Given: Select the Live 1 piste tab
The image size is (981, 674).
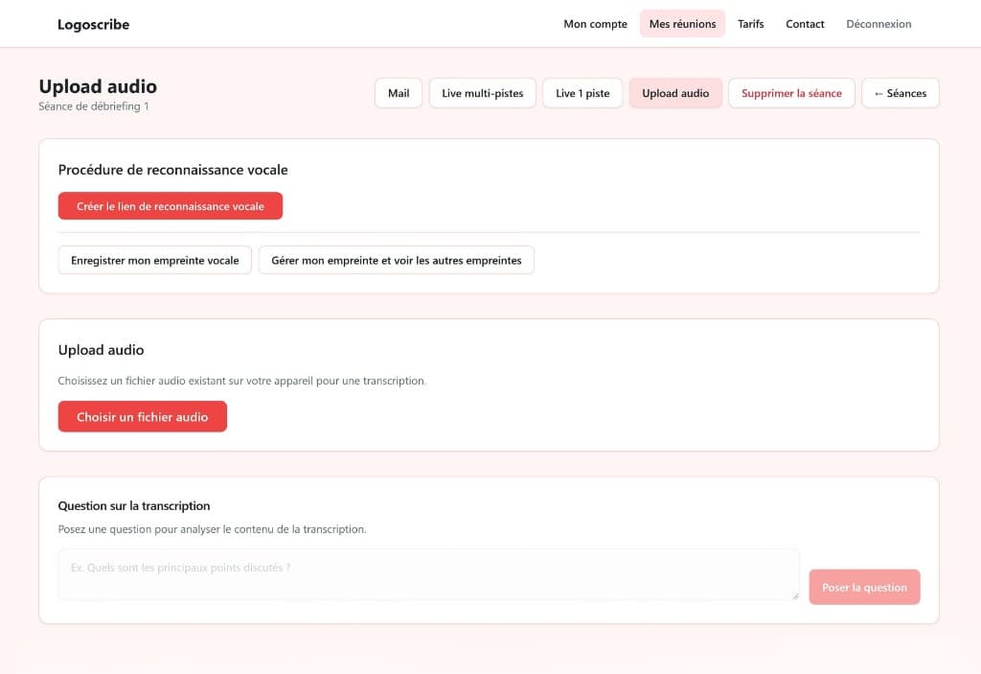Looking at the screenshot, I should (x=582, y=93).
